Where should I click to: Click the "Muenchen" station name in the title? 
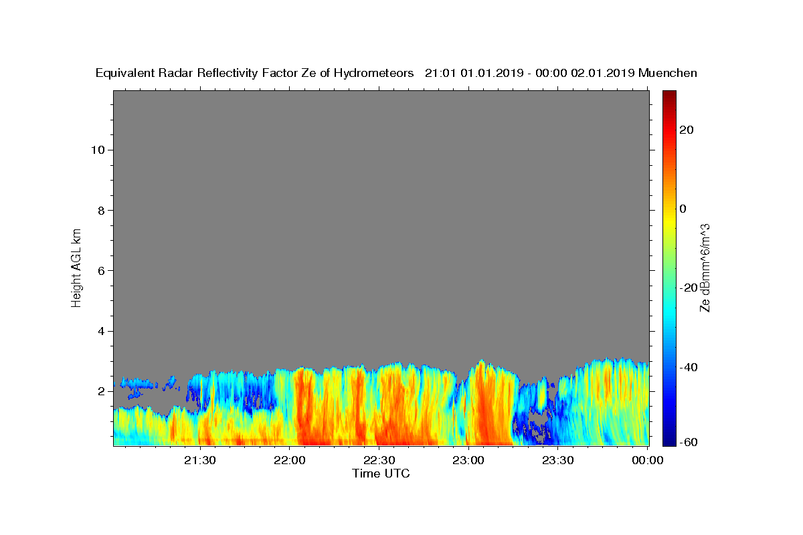668,74
